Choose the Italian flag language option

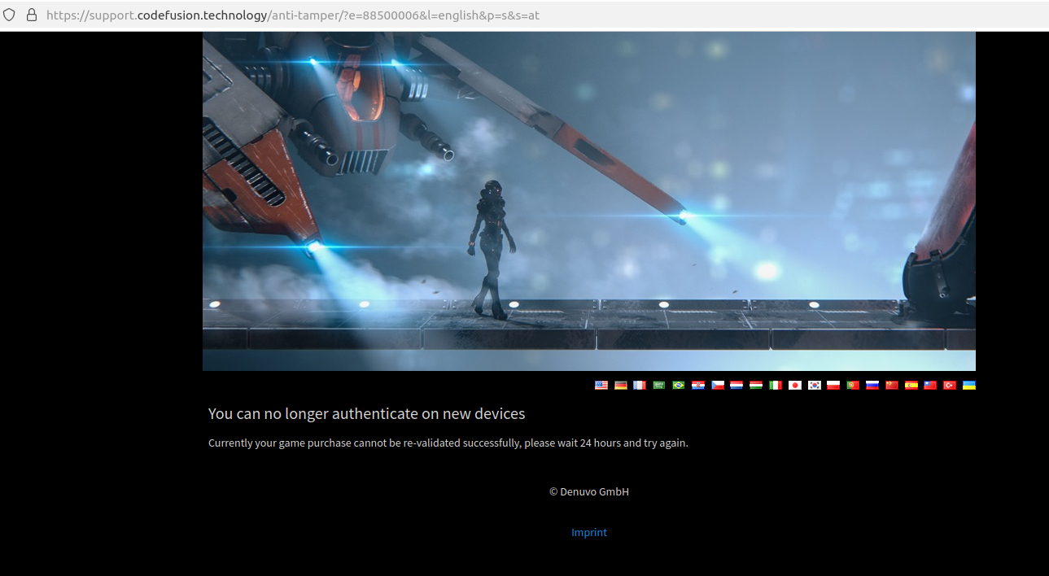coord(776,386)
